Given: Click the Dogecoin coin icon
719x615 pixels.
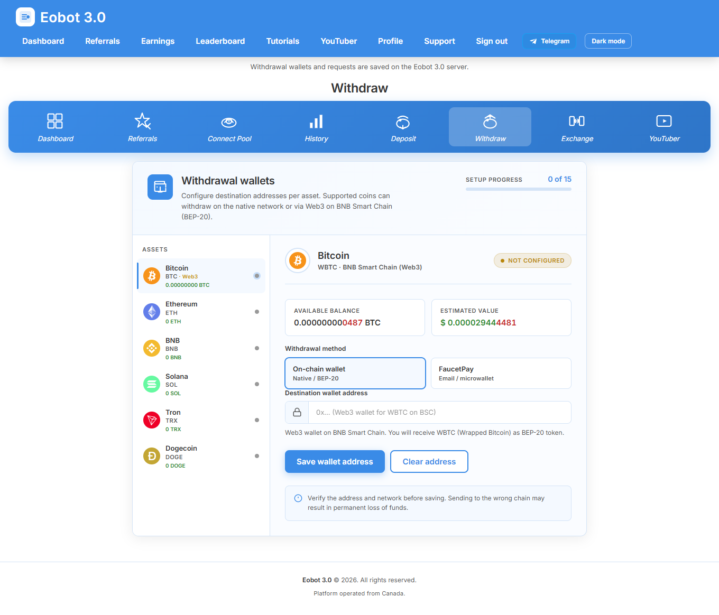Looking at the screenshot, I should 152,456.
